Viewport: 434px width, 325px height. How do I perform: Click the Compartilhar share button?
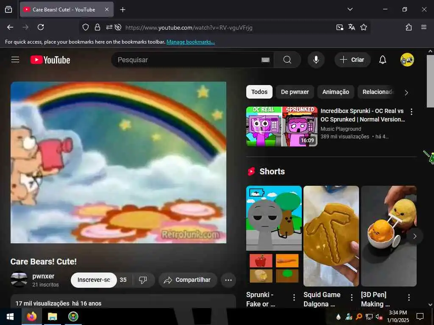(188, 280)
